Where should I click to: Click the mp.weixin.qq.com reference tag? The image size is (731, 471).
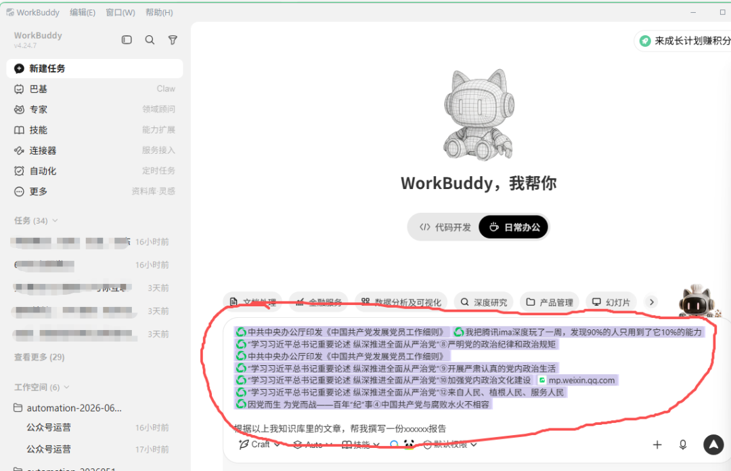tap(577, 380)
